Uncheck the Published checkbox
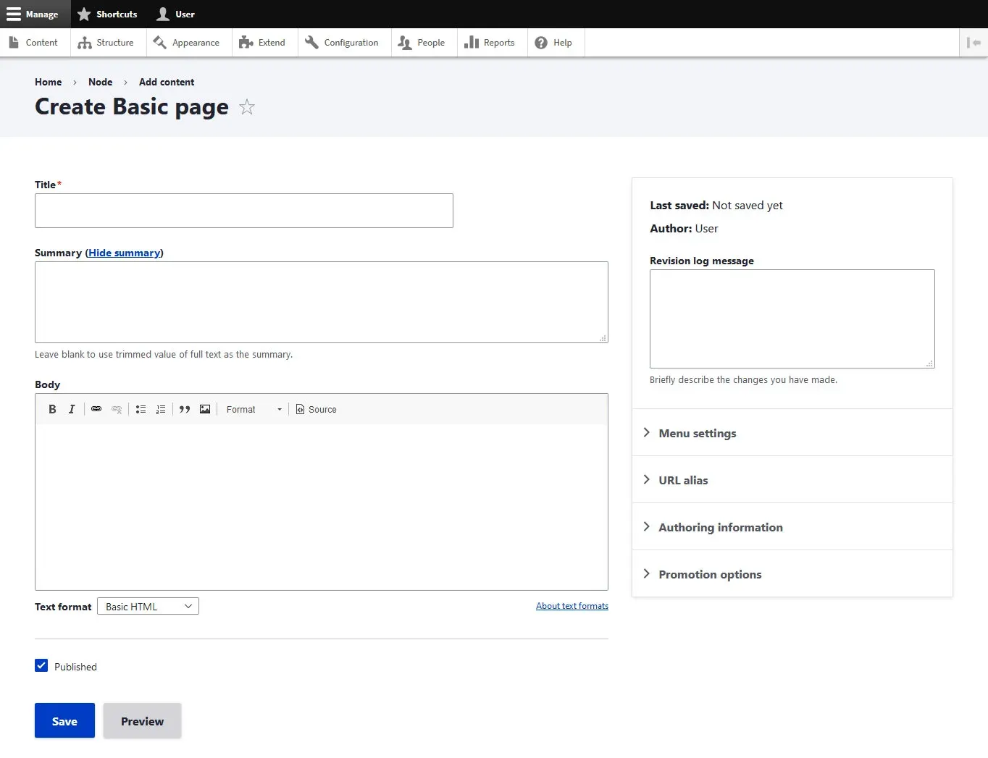988x758 pixels. (x=41, y=666)
